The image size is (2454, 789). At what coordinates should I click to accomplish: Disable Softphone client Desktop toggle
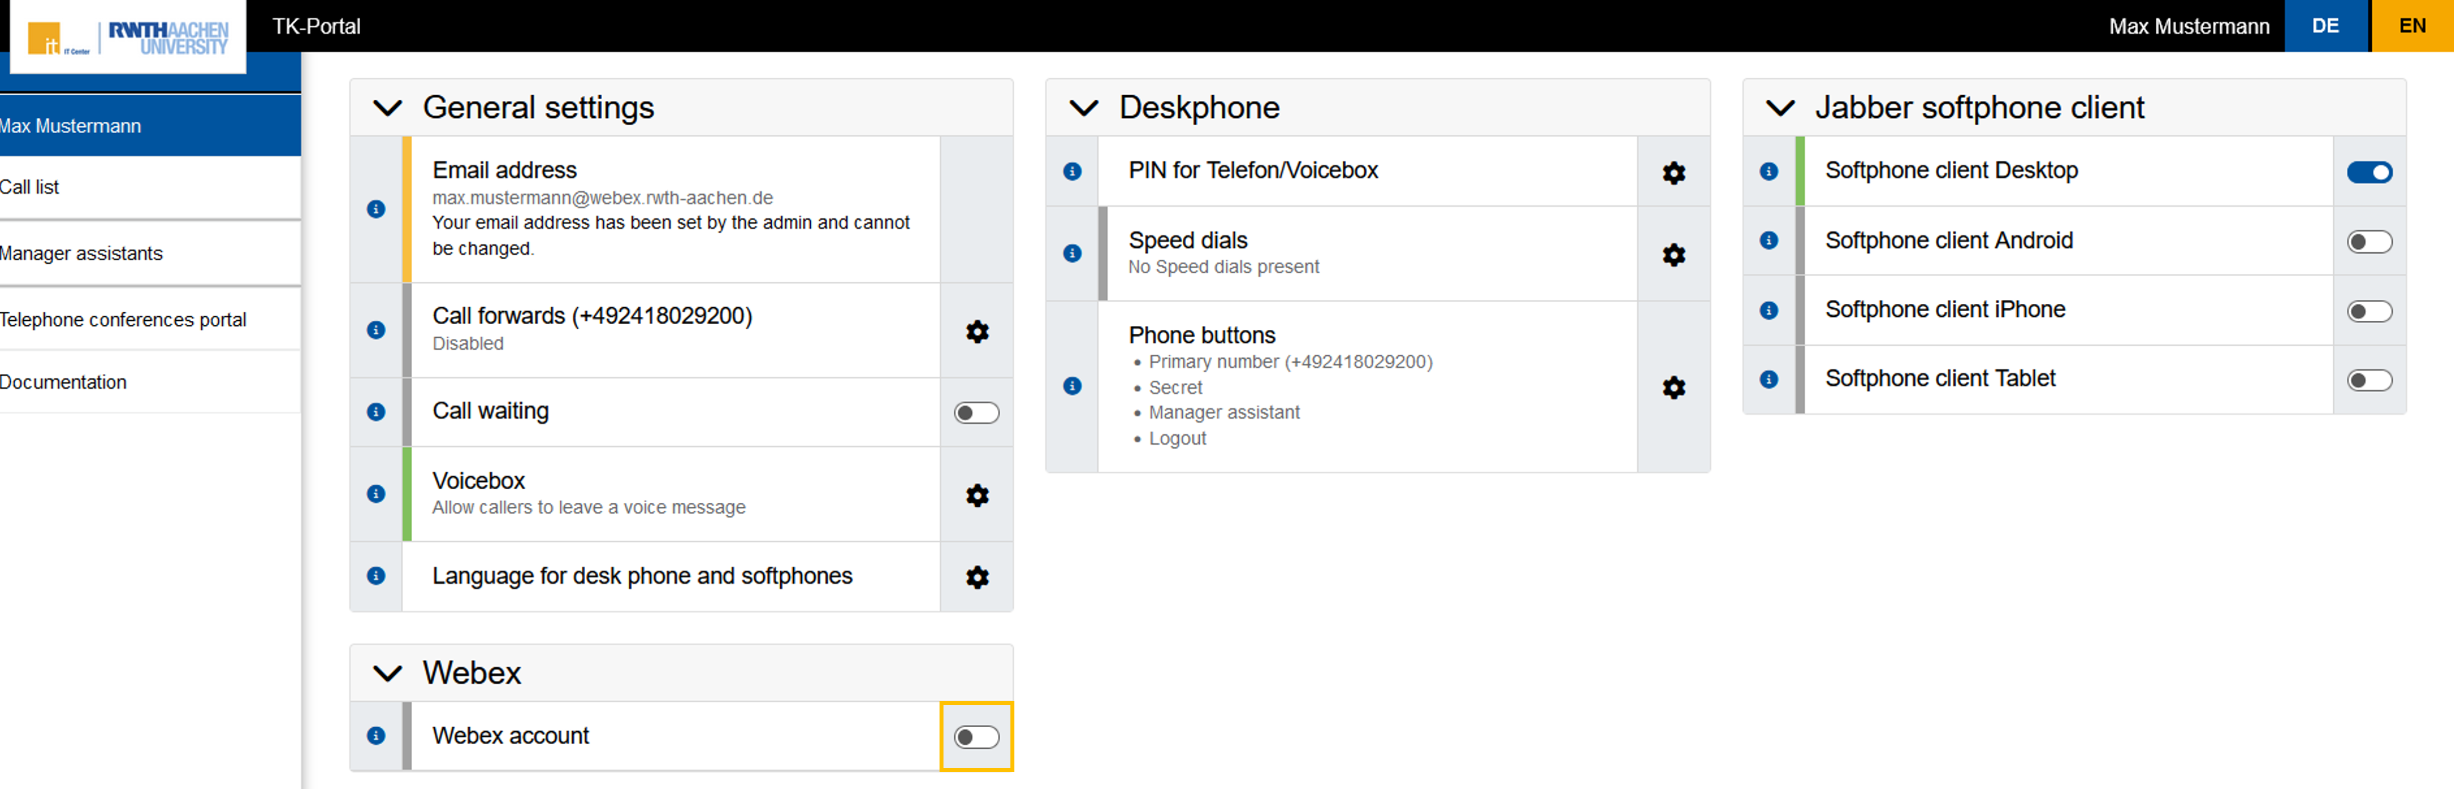[x=2368, y=172]
